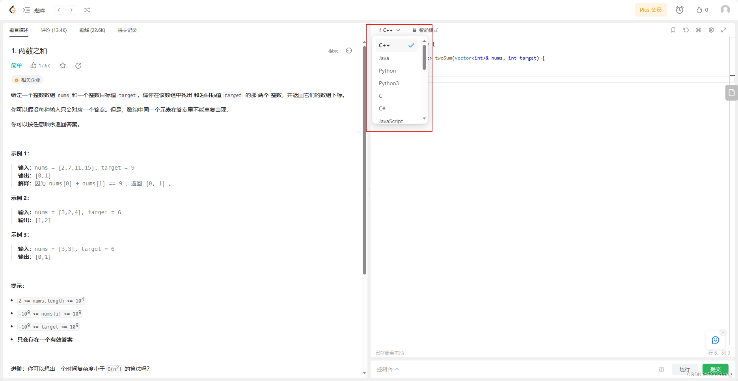The width and height of the screenshot is (738, 381).
Task: Click the 运行 run button
Action: pos(685,369)
